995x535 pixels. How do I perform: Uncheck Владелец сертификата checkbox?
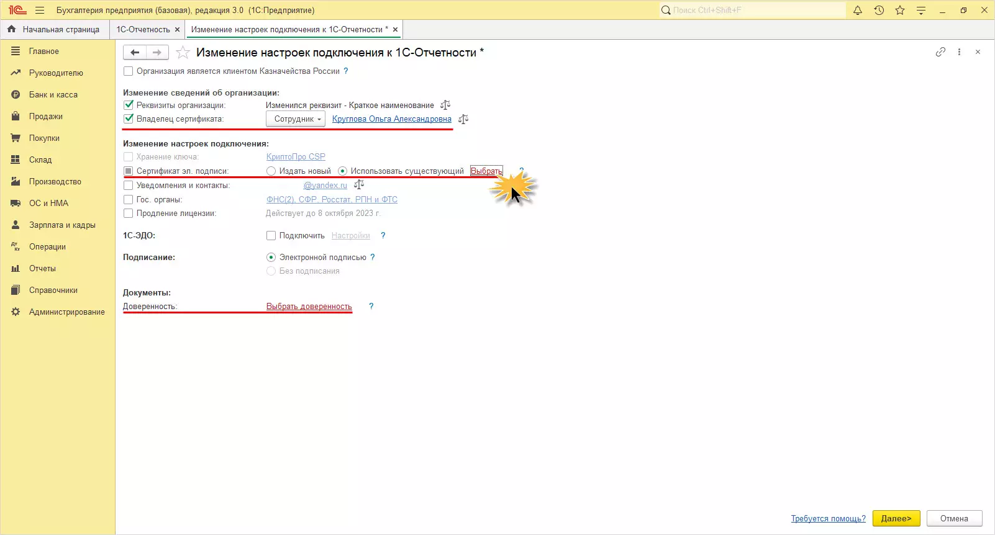pos(129,119)
